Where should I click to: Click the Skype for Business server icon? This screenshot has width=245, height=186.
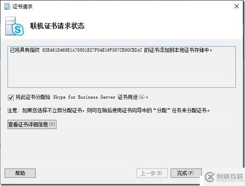[15, 26]
